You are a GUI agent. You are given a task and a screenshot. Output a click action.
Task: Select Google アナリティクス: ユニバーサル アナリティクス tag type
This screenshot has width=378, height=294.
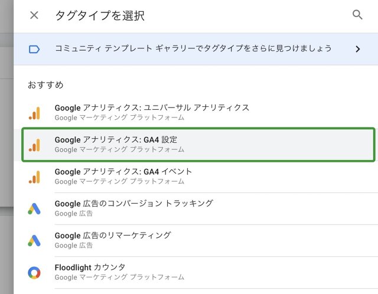pyautogui.click(x=152, y=108)
